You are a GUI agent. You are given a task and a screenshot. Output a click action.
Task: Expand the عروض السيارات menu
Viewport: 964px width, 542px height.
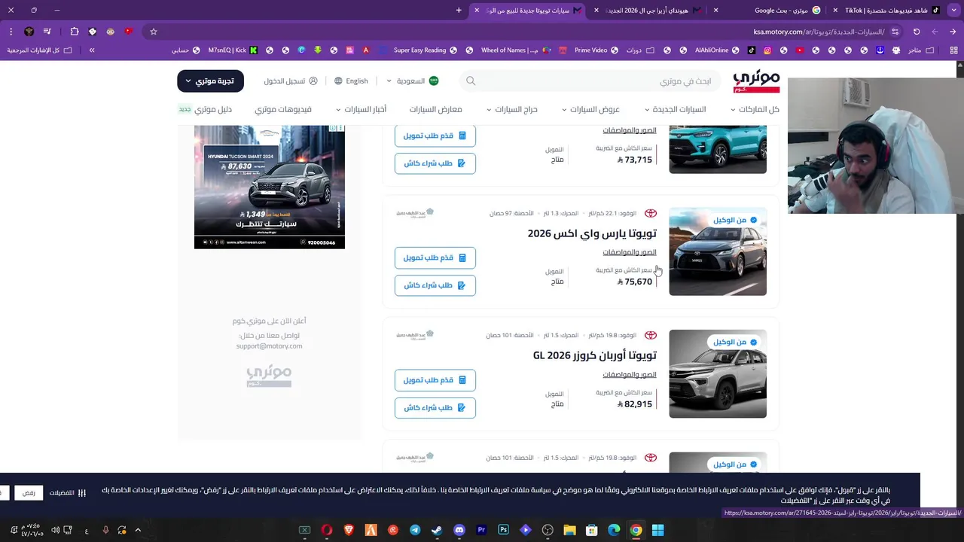point(590,109)
